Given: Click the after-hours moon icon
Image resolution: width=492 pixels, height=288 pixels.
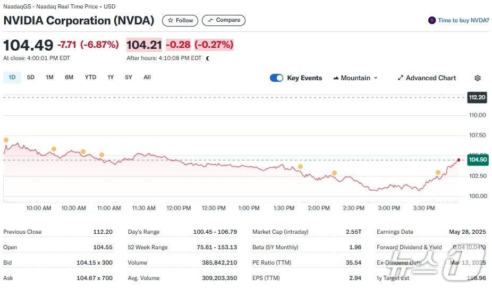Looking at the screenshot, I should 207,58.
